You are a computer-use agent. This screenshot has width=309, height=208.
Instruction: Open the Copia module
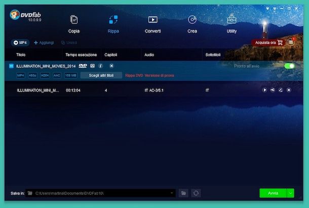[74, 24]
